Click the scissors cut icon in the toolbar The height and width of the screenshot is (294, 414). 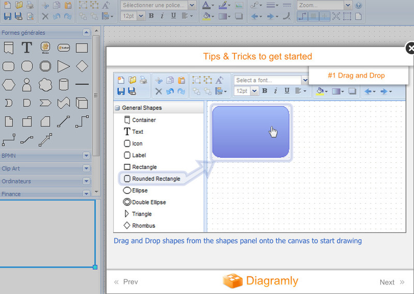click(x=45, y=6)
